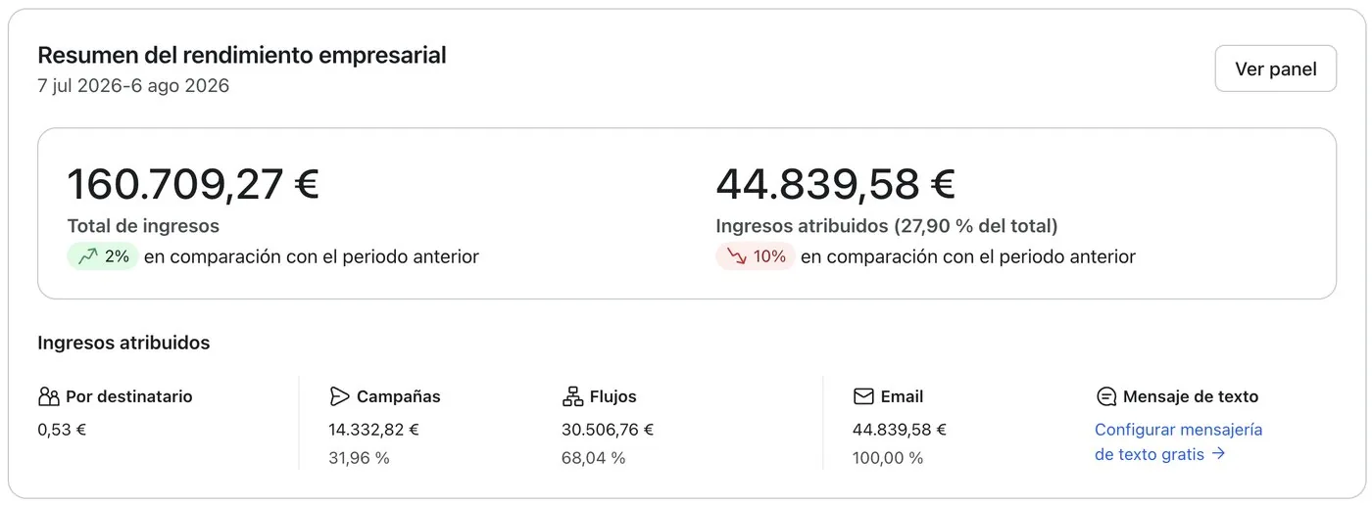Click the red 10% change badge

755,256
